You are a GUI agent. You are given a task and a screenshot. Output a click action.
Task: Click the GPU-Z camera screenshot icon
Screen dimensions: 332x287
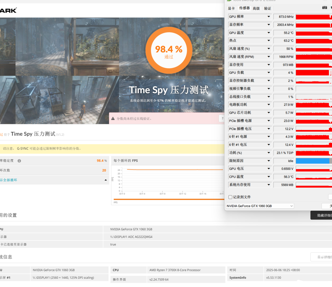point(325,8)
